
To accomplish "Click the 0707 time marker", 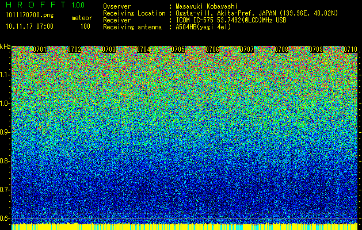I will click(x=247, y=49).
